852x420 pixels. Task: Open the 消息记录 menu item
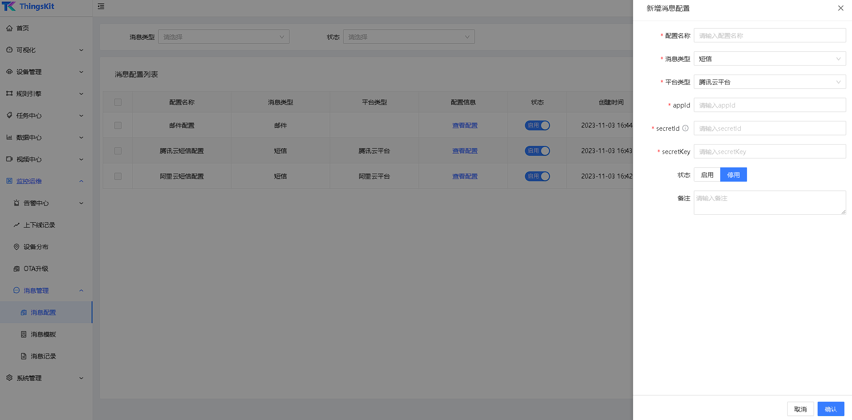(x=43, y=356)
